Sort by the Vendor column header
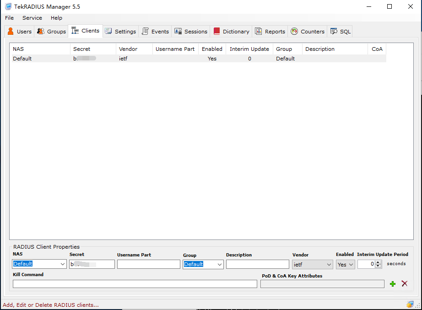The image size is (422, 310). (x=134, y=49)
